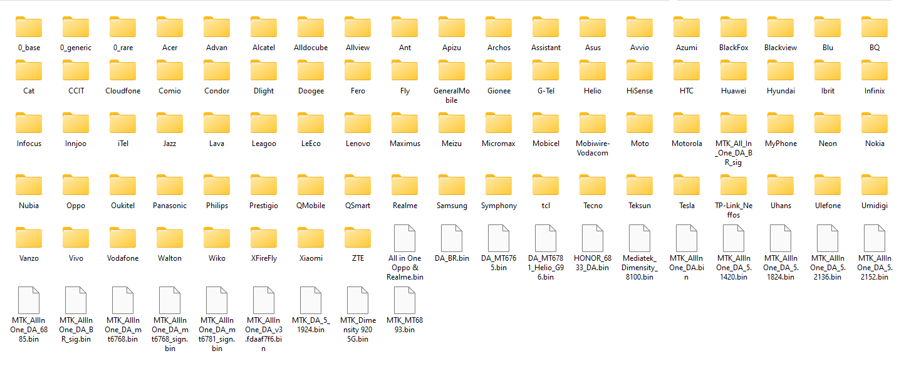The width and height of the screenshot is (899, 373).
Task: Select the Oppo folder
Action: pyautogui.click(x=75, y=188)
